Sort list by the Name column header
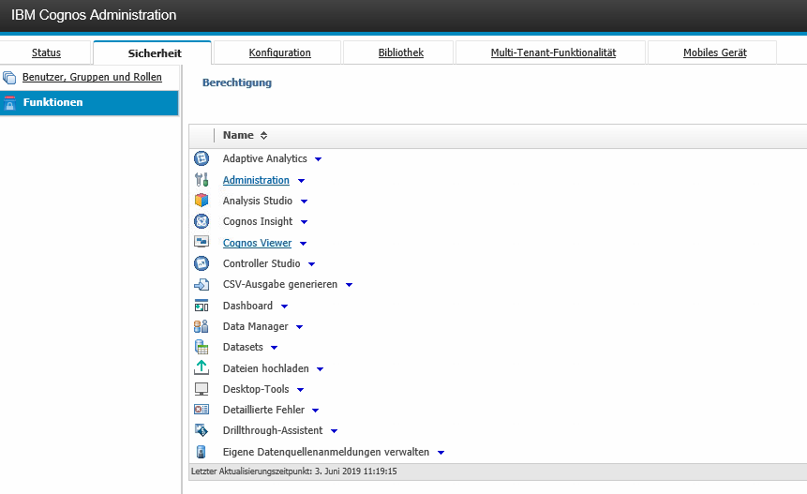Viewport: 807px width, 494px height. (238, 135)
